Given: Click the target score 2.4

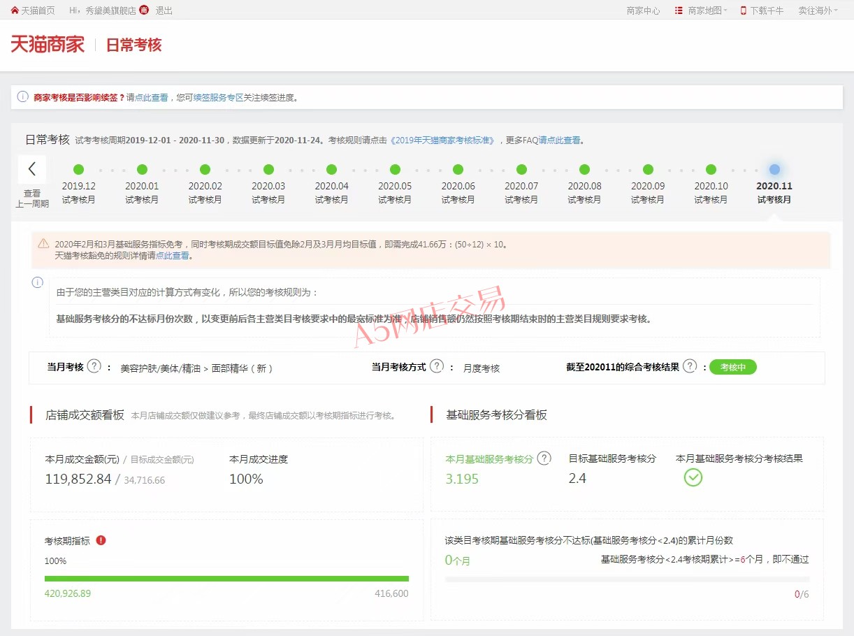Looking at the screenshot, I should (x=577, y=479).
